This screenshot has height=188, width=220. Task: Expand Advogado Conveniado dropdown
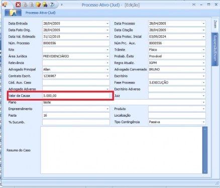pyautogui.click(x=203, y=69)
